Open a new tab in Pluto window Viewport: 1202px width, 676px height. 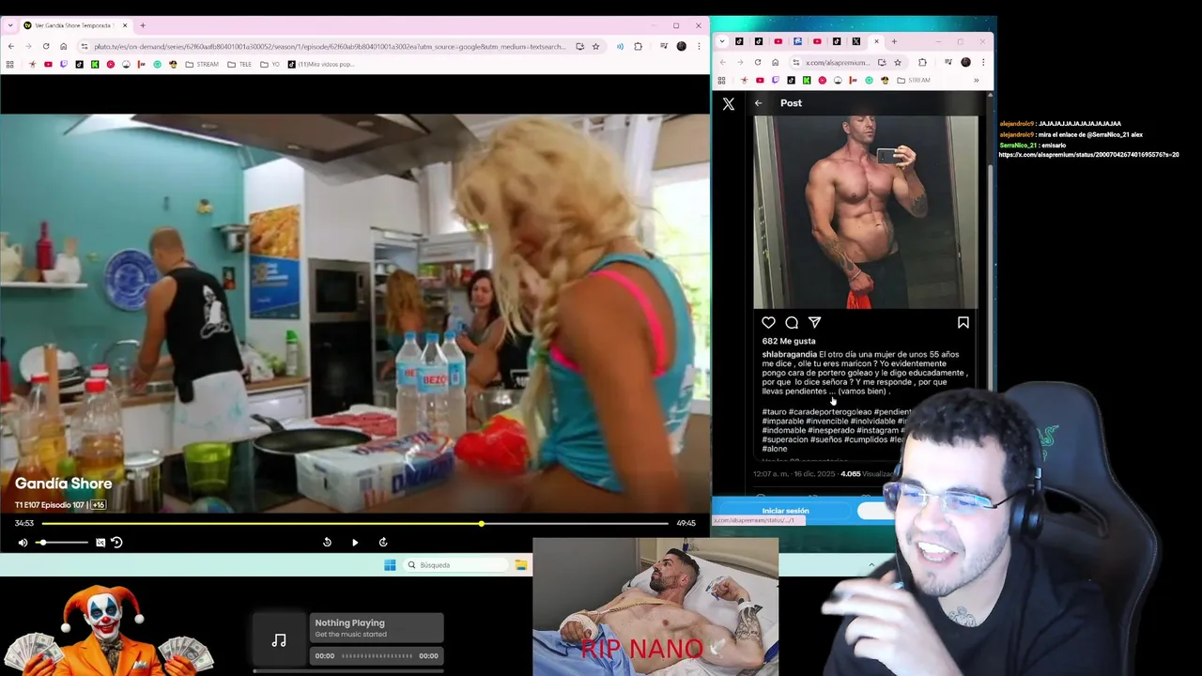[143, 25]
